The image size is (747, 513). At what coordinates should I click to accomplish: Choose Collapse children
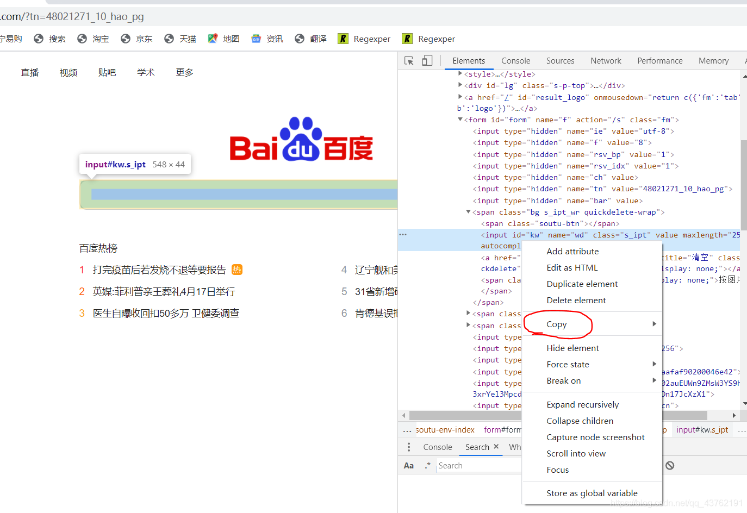[592, 421]
